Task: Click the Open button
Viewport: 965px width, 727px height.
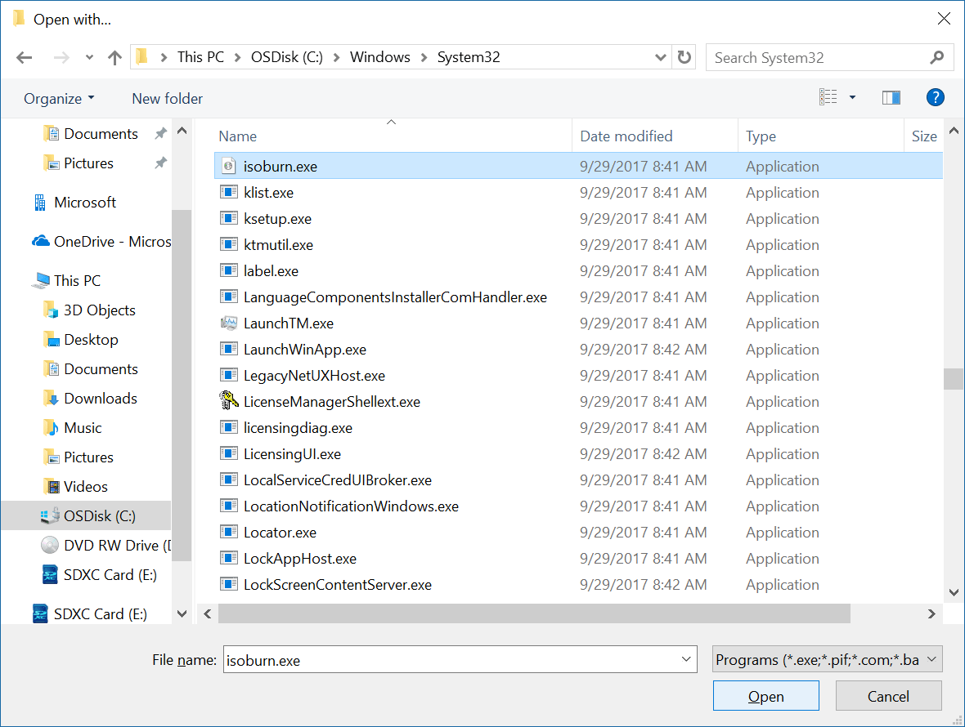Action: [765, 695]
